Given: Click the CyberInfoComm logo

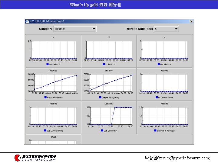Looking at the screenshot, I should click(35, 158).
